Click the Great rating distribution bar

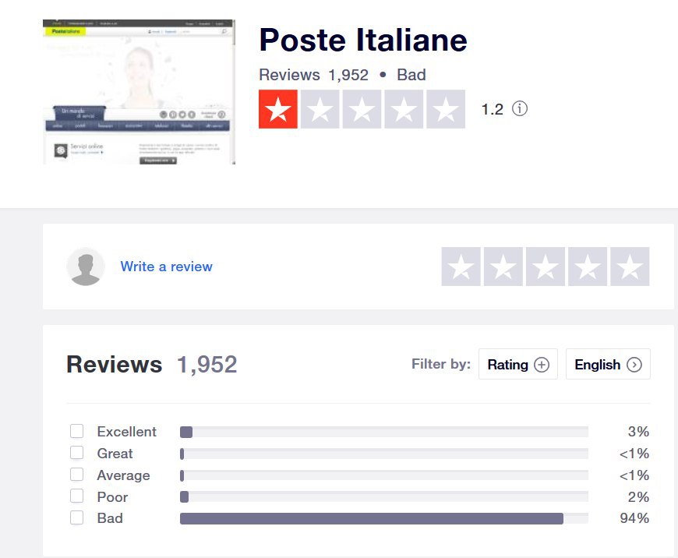tap(384, 454)
